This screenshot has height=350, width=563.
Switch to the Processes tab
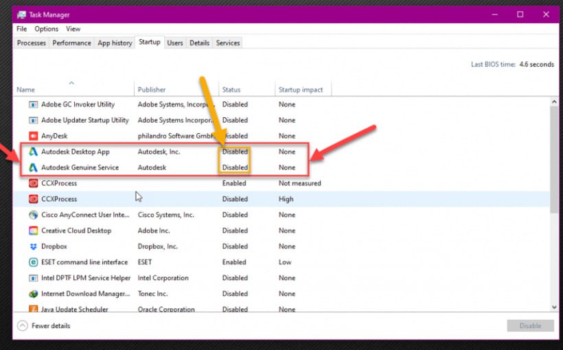point(31,43)
